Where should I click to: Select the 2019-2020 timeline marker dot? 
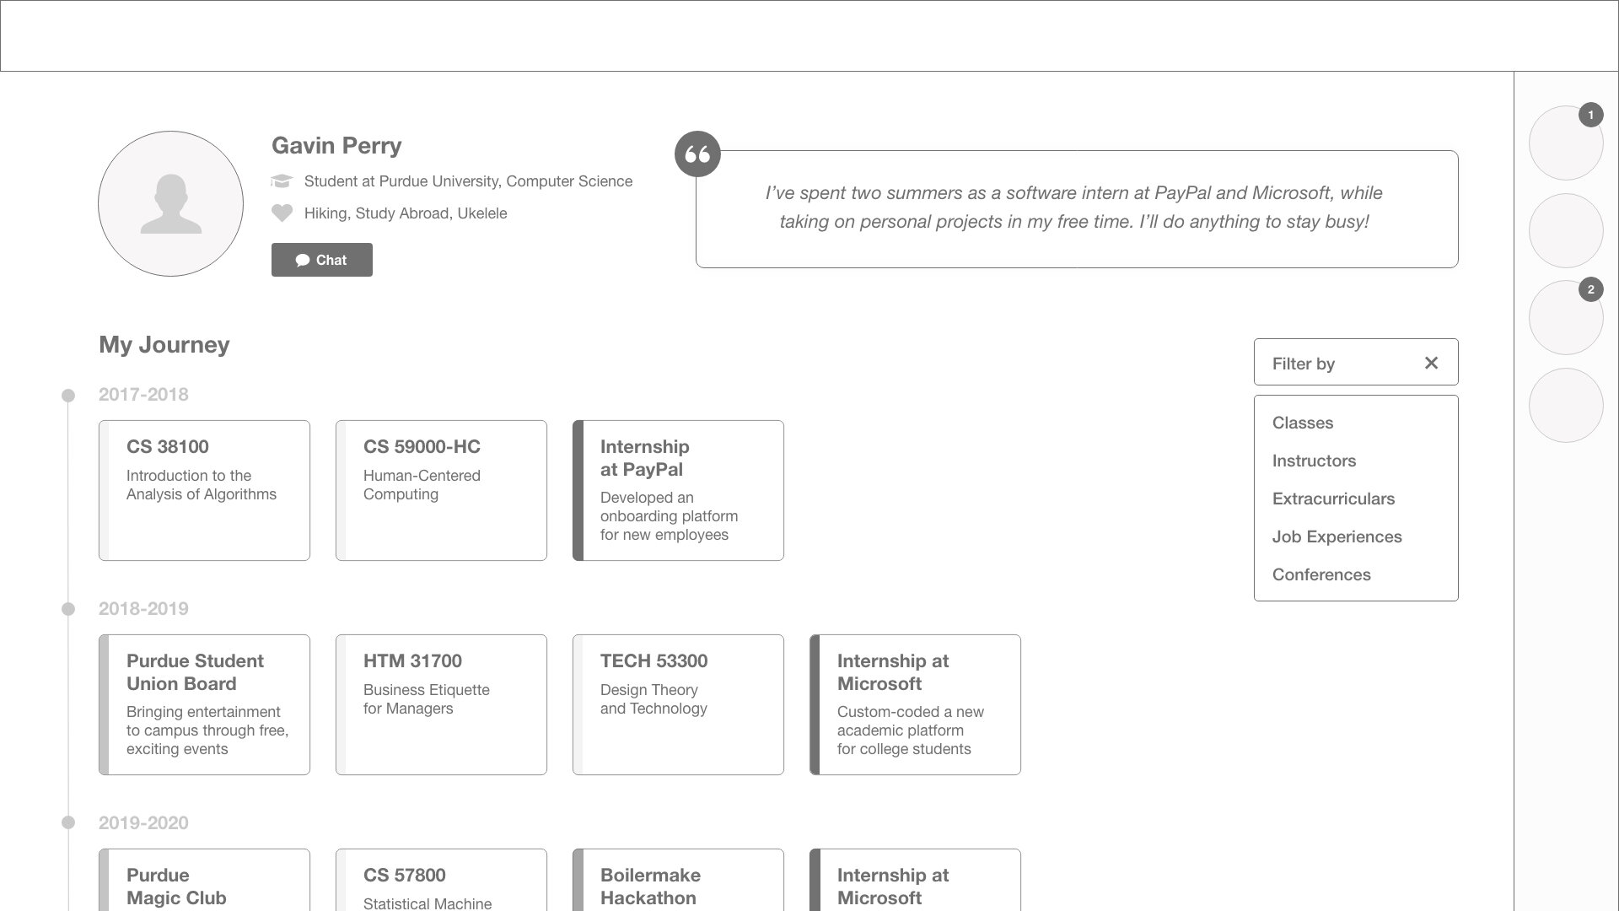point(68,822)
